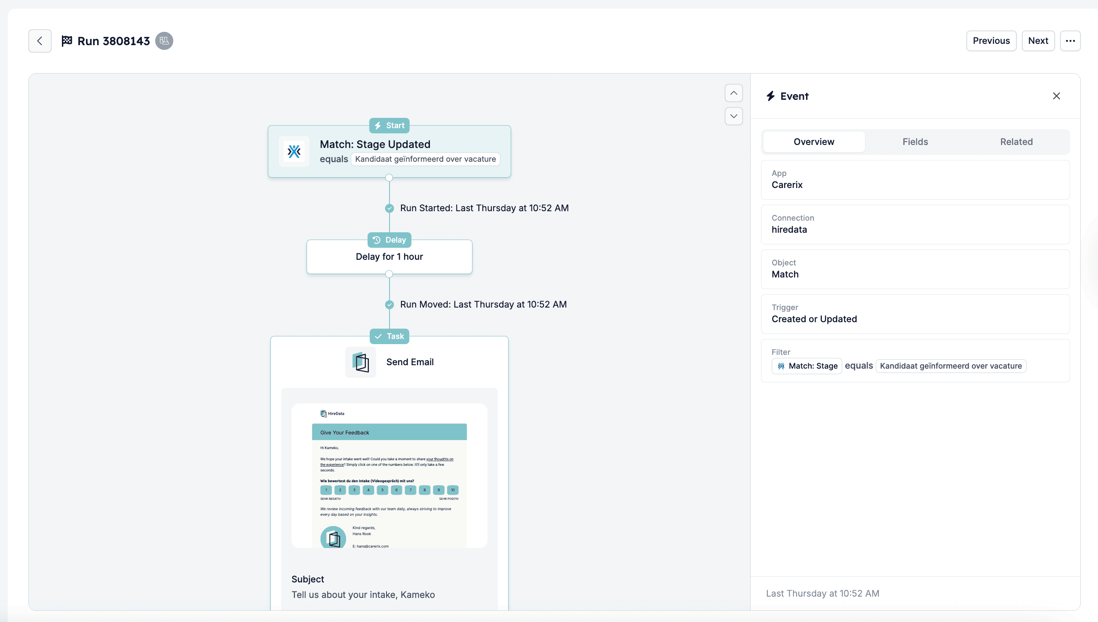Click the email Subject line text
This screenshot has width=1098, height=622.
363,595
